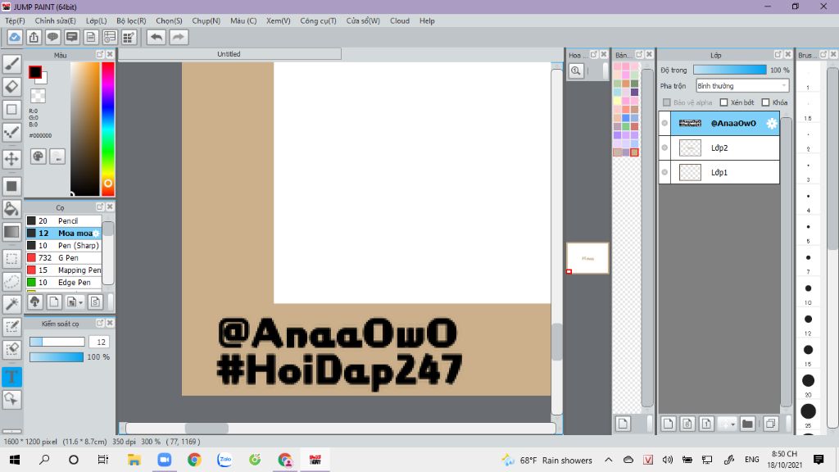Click the download brush from cloud icon

34,302
